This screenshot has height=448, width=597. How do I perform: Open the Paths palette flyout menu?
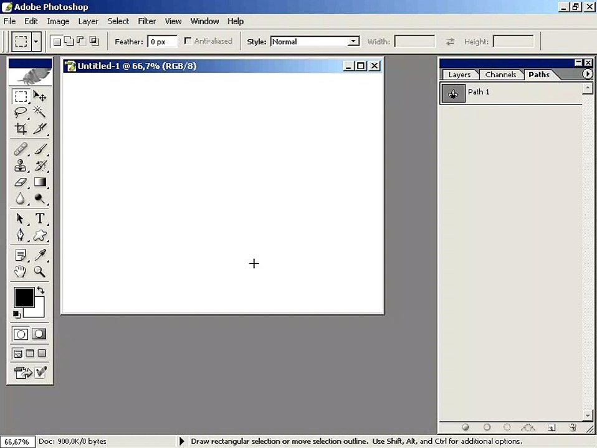(x=587, y=74)
